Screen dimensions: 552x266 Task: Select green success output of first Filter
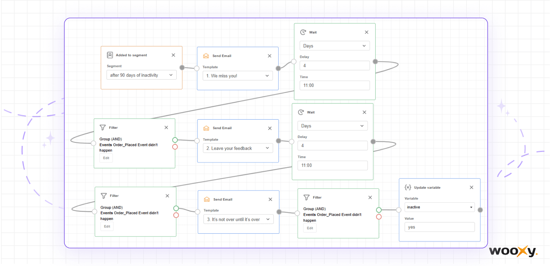175,140
